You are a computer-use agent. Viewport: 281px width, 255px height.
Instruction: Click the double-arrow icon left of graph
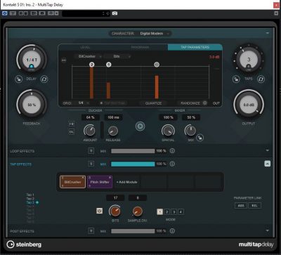tap(64, 60)
